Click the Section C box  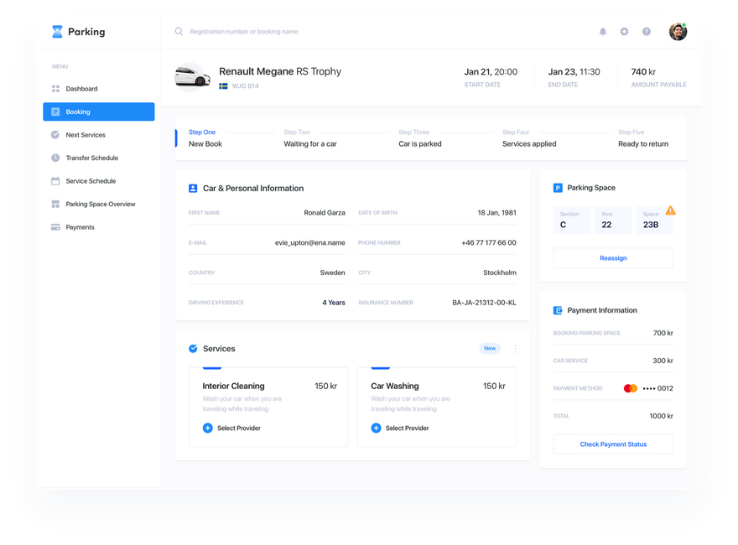(571, 220)
